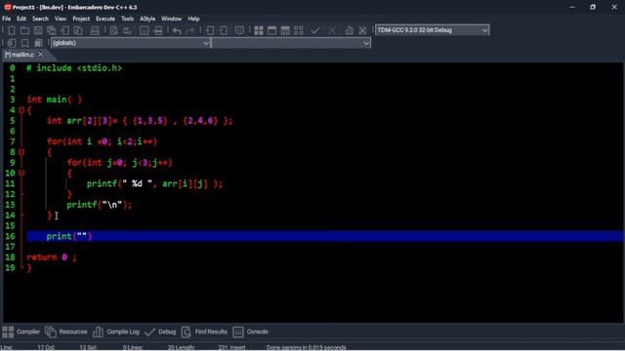This screenshot has width=625, height=351.
Task: Start debugging with the checkmark icon
Action: point(315,30)
